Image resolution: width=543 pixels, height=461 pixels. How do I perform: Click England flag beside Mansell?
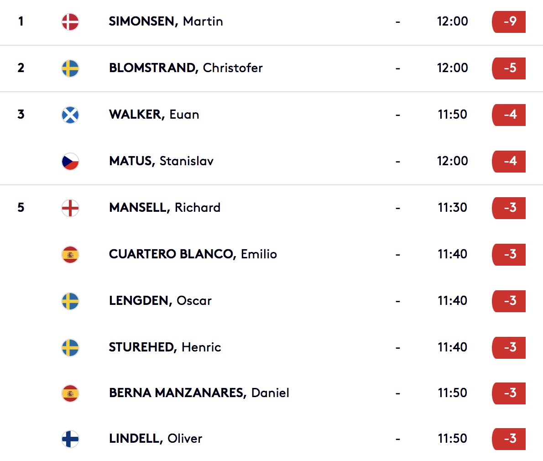(70, 208)
